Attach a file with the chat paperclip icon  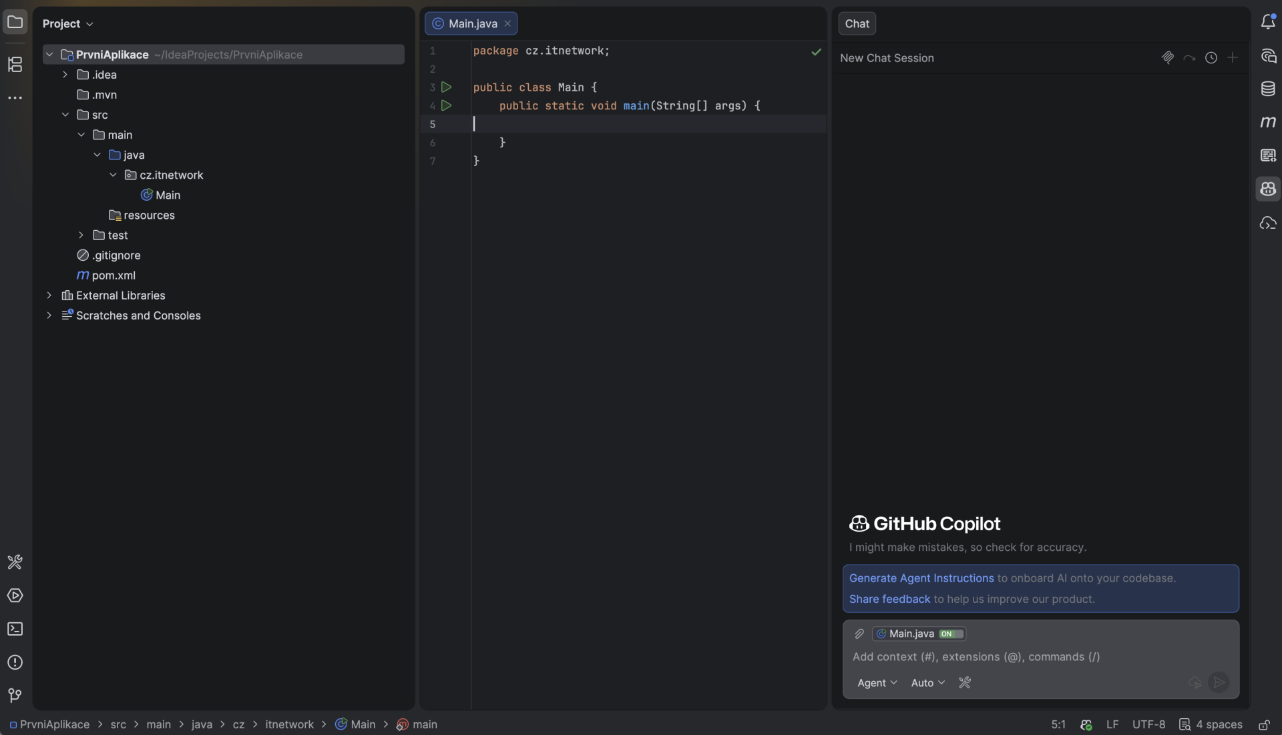(1168, 57)
